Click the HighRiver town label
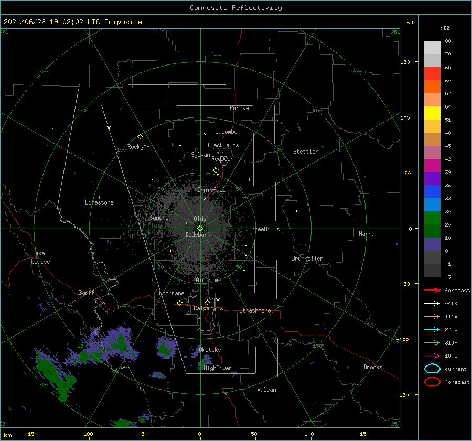This screenshot has height=441, width=472. pos(218,368)
